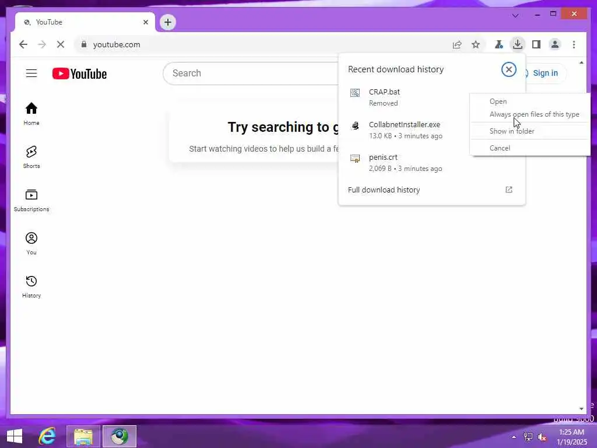
Task: Close the Recent download history popup
Action: (508, 69)
